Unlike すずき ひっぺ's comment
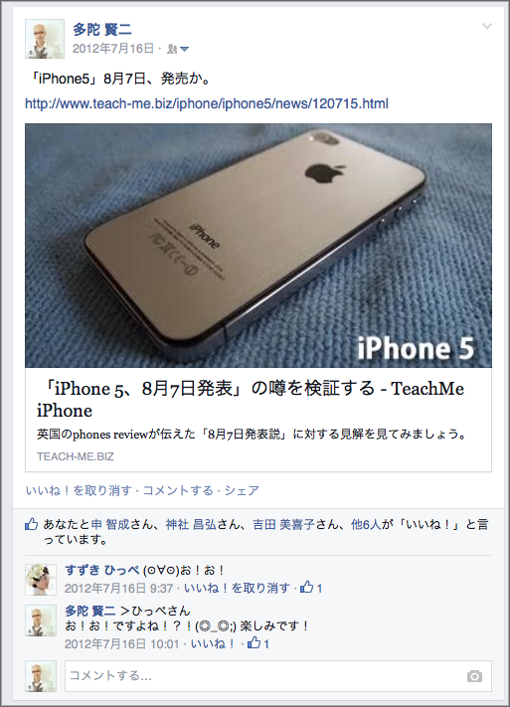This screenshot has height=707, width=510. pyautogui.click(x=237, y=588)
